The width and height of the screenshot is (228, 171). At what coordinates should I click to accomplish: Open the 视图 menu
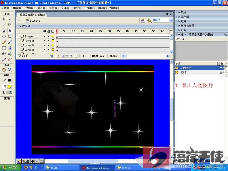click(30, 8)
